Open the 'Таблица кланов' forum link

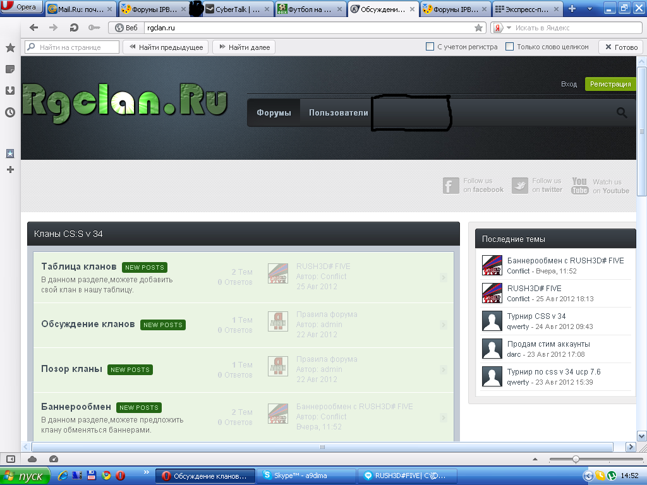(79, 266)
